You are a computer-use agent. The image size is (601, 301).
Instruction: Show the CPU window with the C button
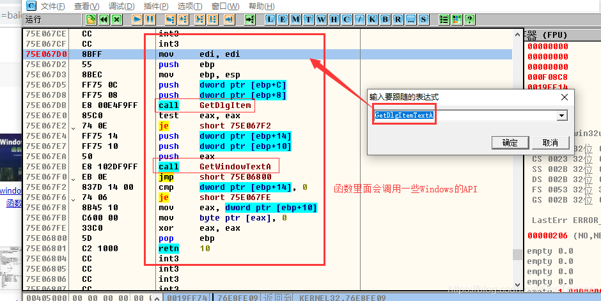347,20
